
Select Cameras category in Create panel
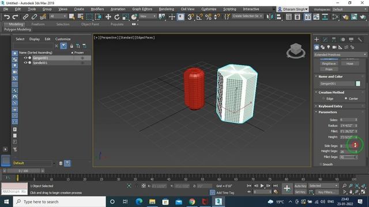pyautogui.click(x=334, y=47)
